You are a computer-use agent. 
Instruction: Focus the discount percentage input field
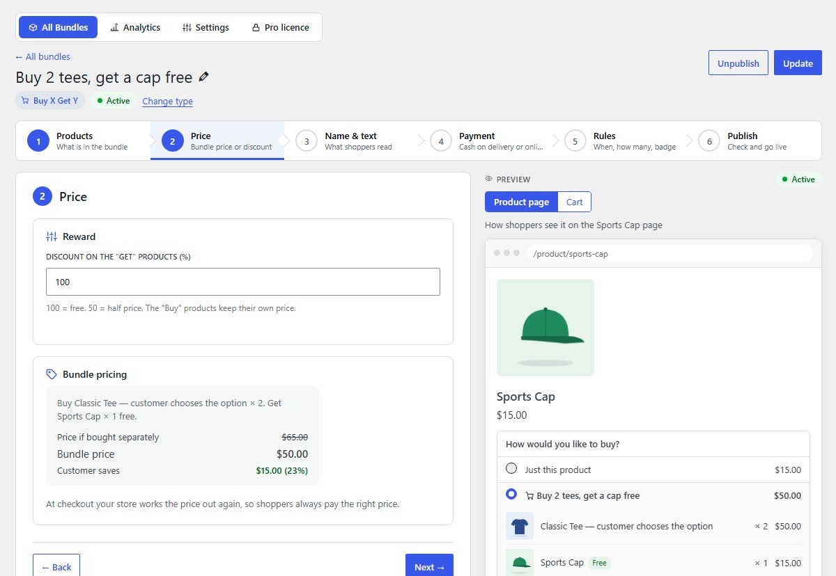tap(243, 282)
